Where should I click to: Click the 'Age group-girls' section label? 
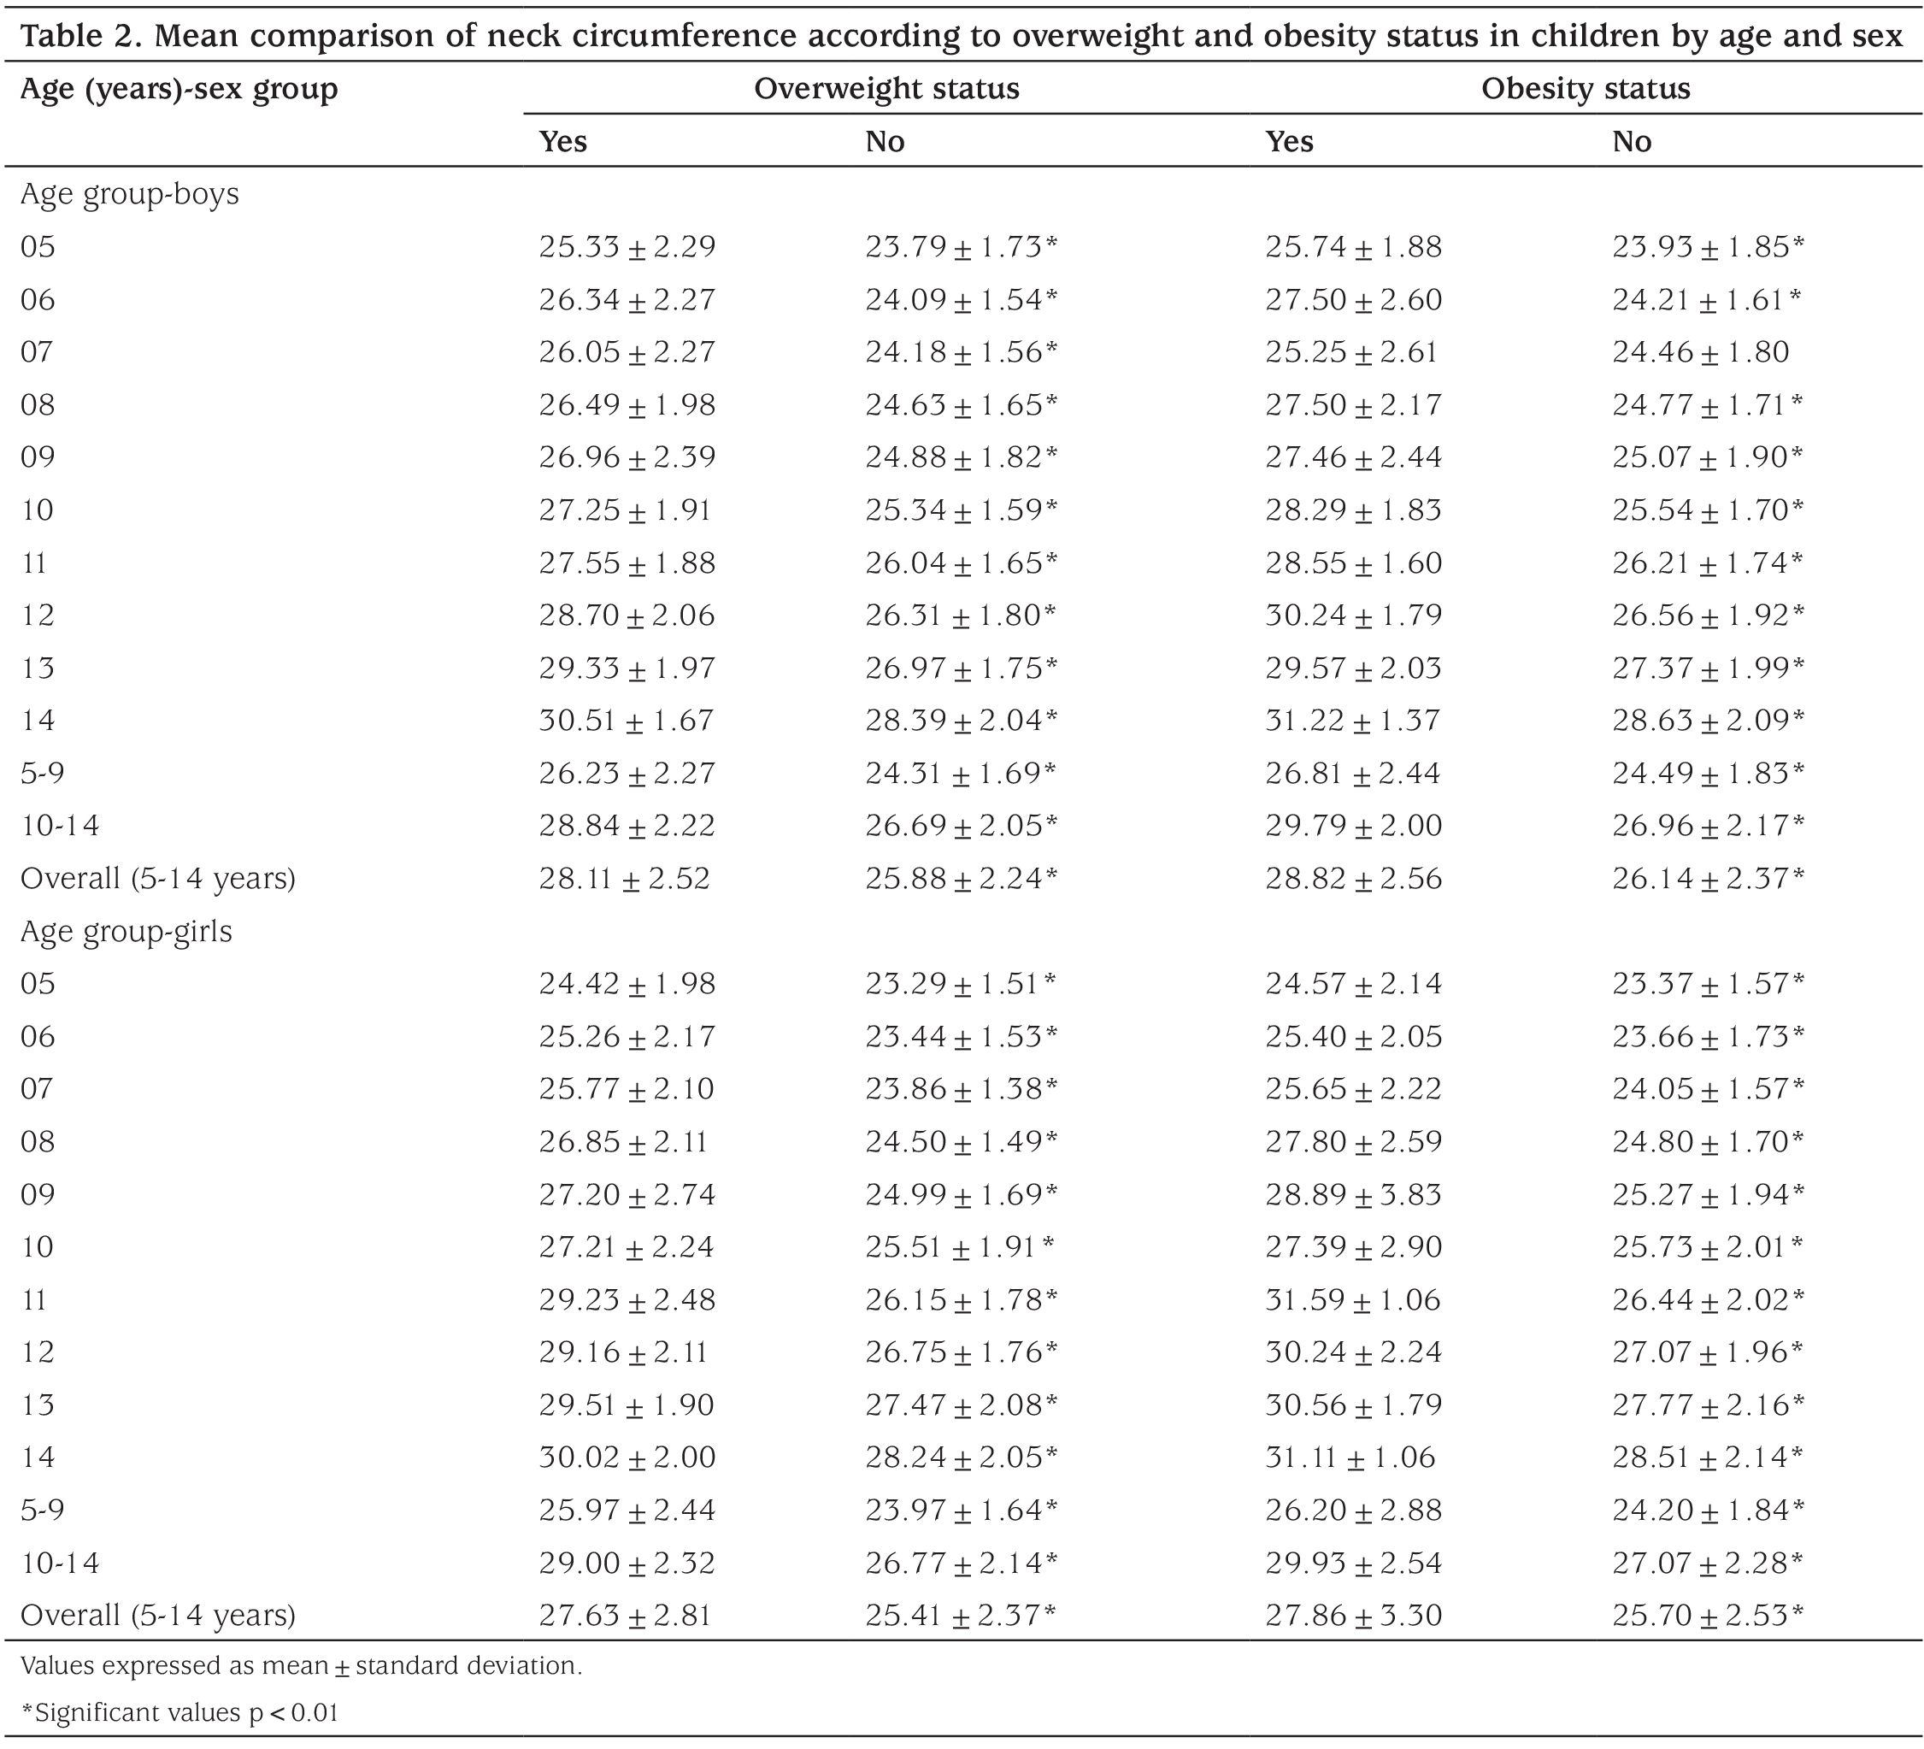pos(126,932)
